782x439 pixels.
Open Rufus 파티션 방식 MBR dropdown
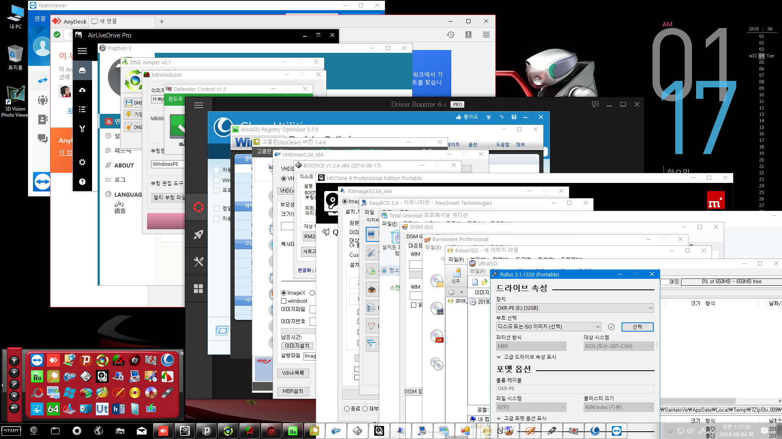click(531, 346)
